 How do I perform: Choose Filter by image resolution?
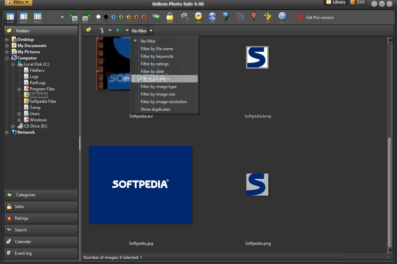[x=164, y=102]
